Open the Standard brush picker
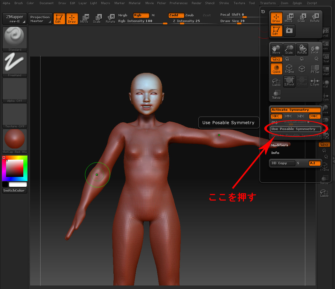335x289 pixels. point(14,39)
